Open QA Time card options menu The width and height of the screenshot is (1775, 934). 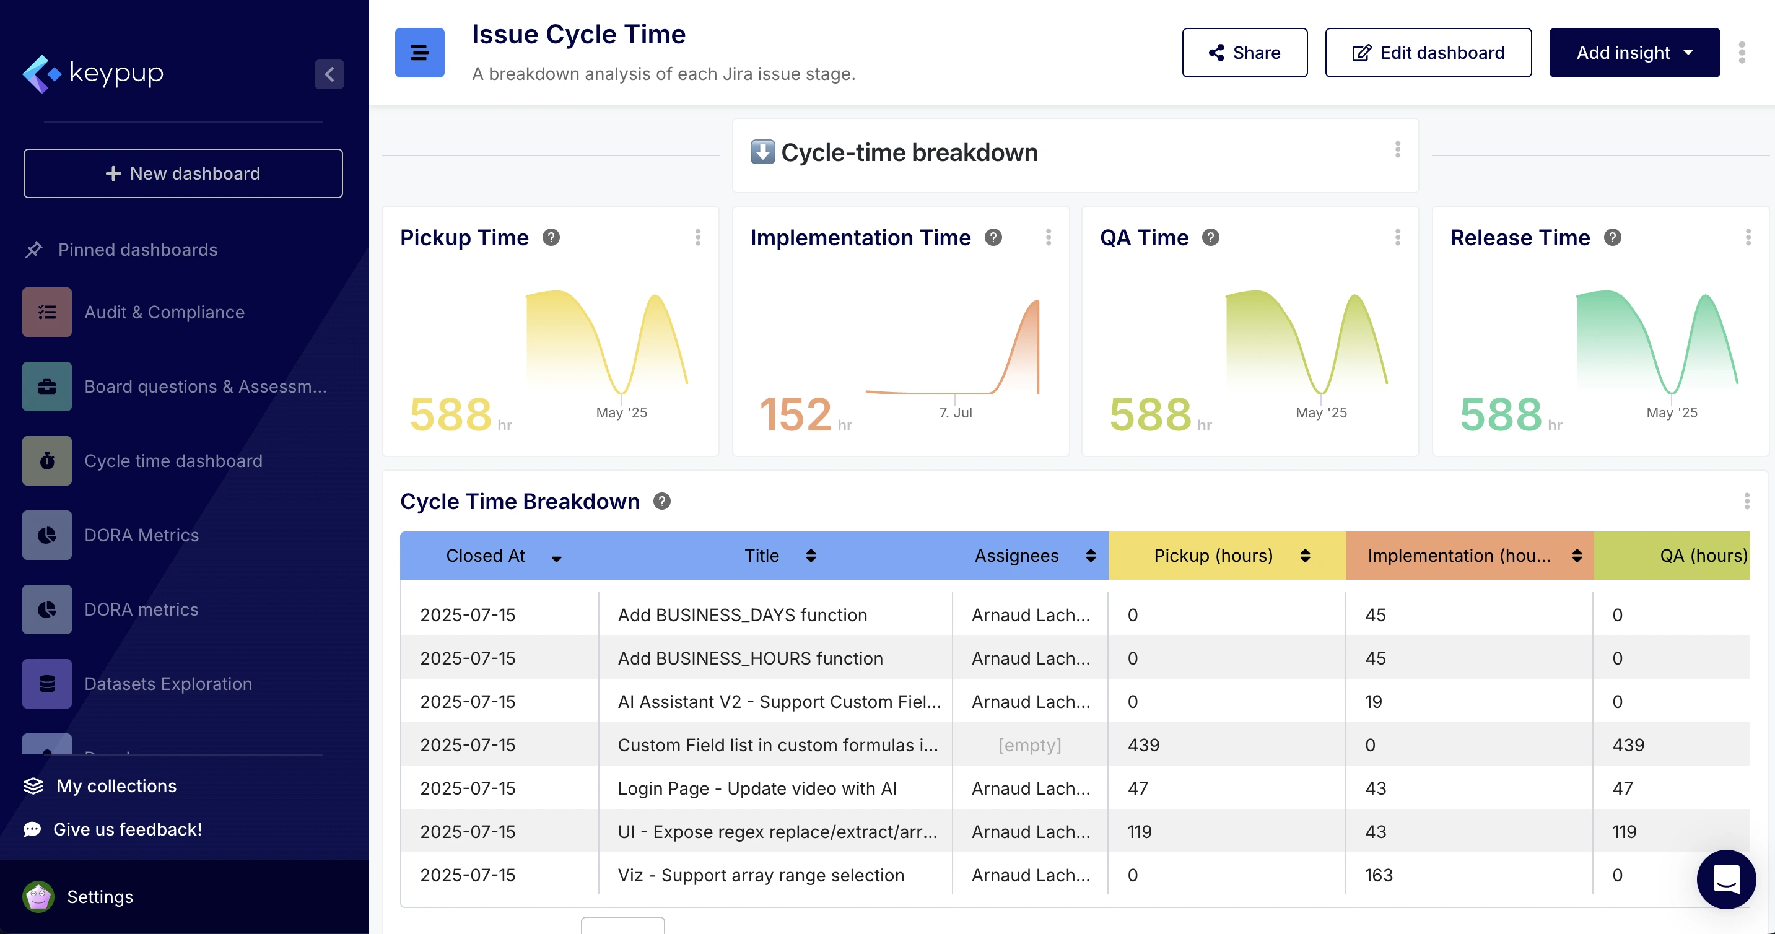[x=1397, y=237]
